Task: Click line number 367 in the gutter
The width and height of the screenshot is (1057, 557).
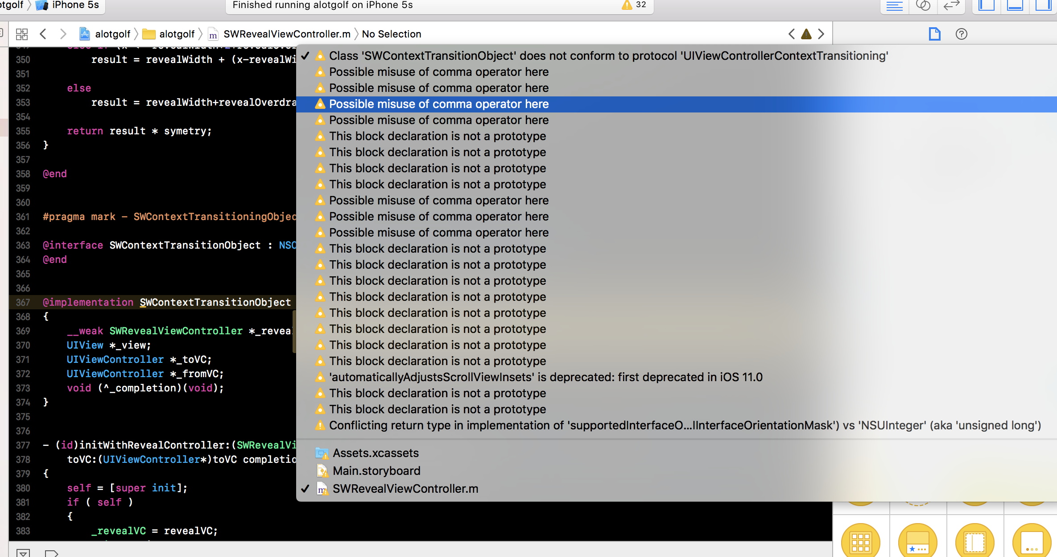Action: pos(23,302)
